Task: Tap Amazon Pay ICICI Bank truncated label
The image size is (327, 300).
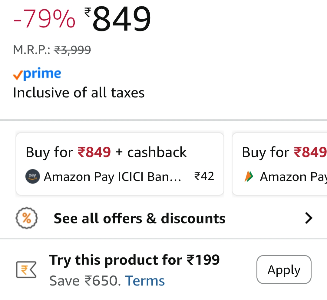Action: 112,177
